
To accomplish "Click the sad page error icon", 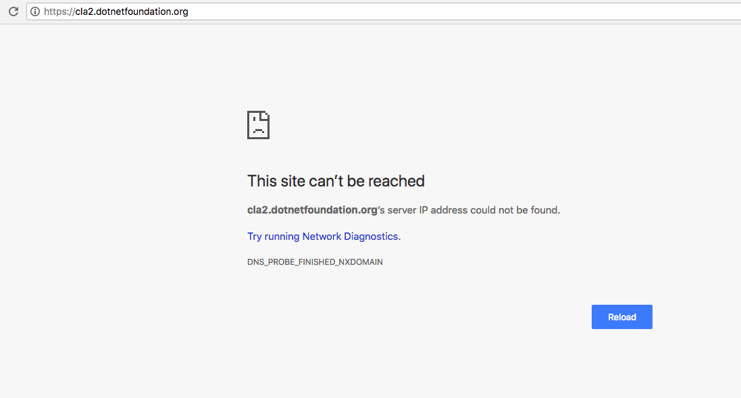I will tap(258, 125).
